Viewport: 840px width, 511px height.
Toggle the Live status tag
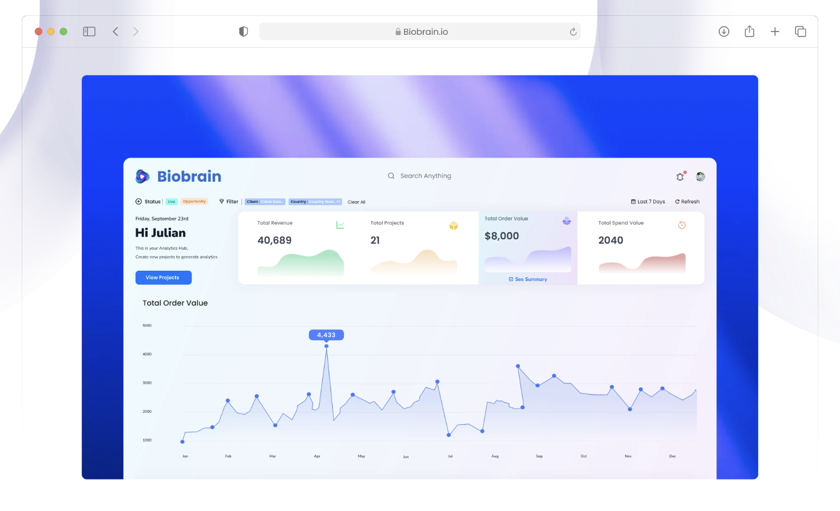tap(171, 202)
